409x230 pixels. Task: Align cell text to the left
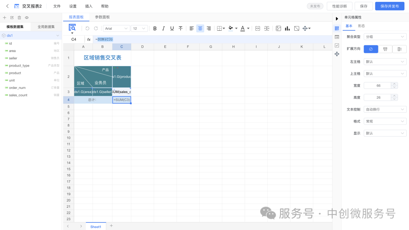192,28
